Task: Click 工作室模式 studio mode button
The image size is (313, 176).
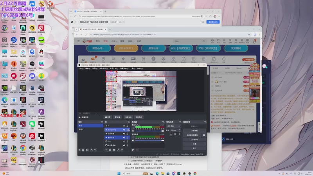Action: (x=194, y=140)
